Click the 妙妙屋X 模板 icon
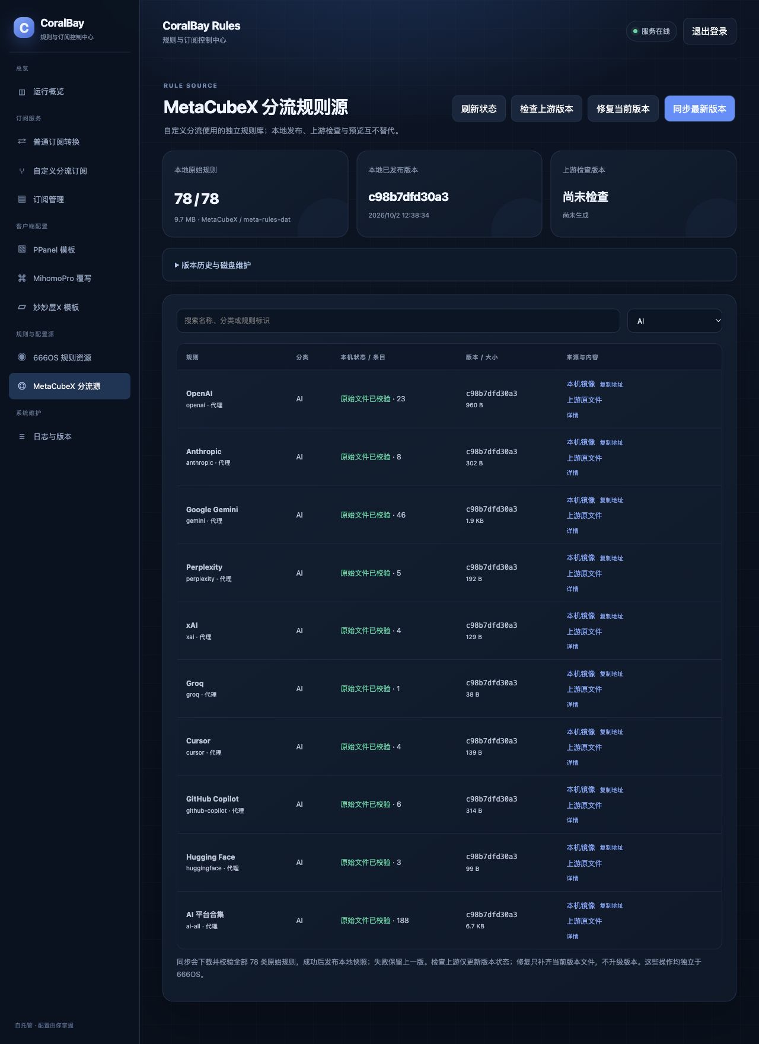 (x=22, y=307)
